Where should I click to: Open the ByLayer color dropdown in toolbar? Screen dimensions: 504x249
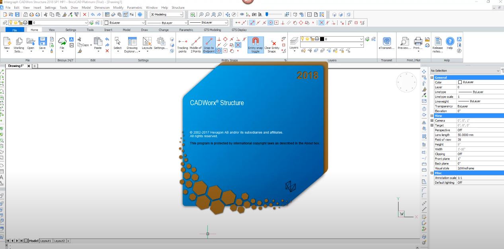click(x=124, y=23)
